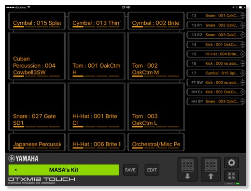Tap the plus icon on row 15

[243, 54]
